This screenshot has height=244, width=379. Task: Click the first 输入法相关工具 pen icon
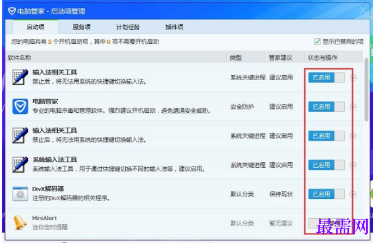(20, 77)
